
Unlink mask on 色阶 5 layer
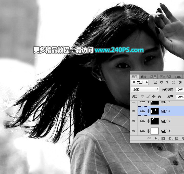pyautogui.click(x=149, y=121)
